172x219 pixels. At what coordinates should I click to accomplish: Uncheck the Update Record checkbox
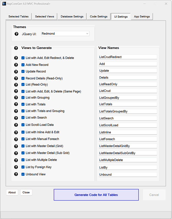click(x=23, y=71)
